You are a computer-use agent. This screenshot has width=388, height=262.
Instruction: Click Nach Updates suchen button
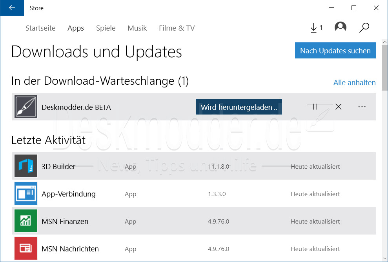335,51
